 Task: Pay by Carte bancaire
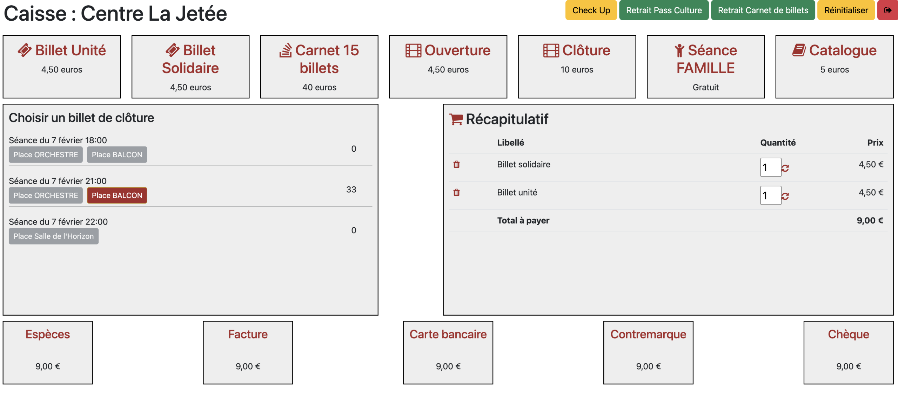tap(448, 352)
